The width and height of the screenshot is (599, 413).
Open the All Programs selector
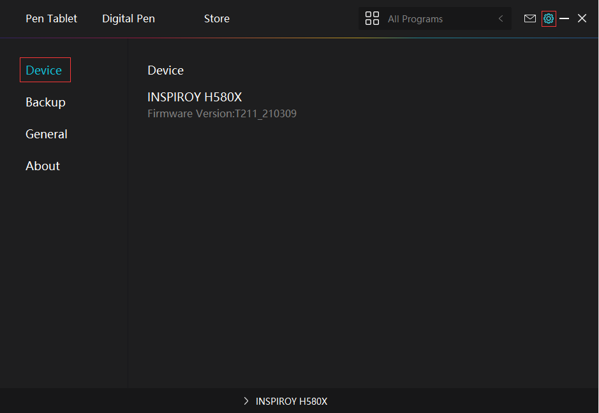pyautogui.click(x=434, y=18)
